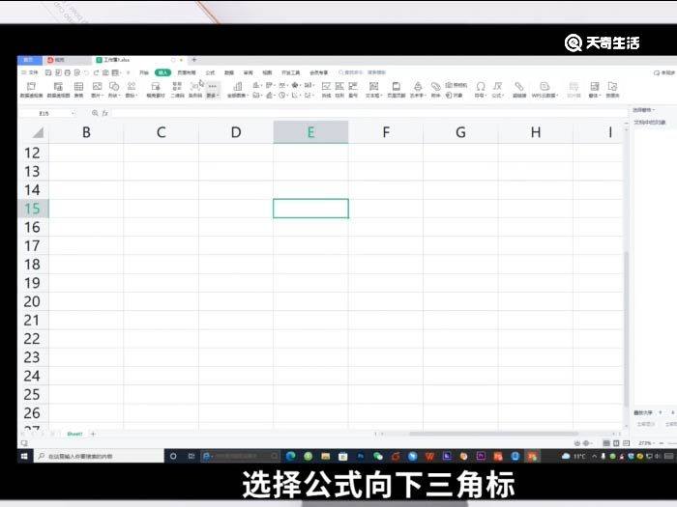The image size is (677, 507).
Task: Click the Attachment paperclip icon
Action: [435, 89]
